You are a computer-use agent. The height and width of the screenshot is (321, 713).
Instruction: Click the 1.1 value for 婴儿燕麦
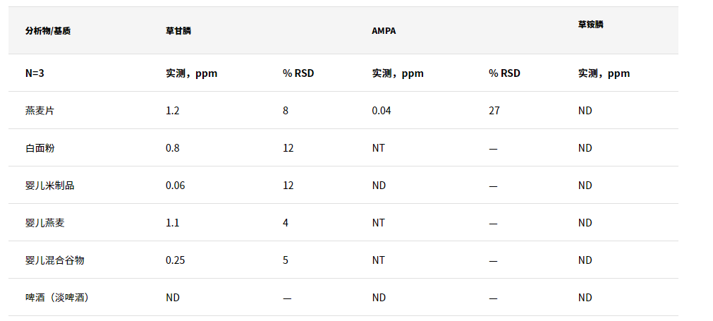click(172, 222)
